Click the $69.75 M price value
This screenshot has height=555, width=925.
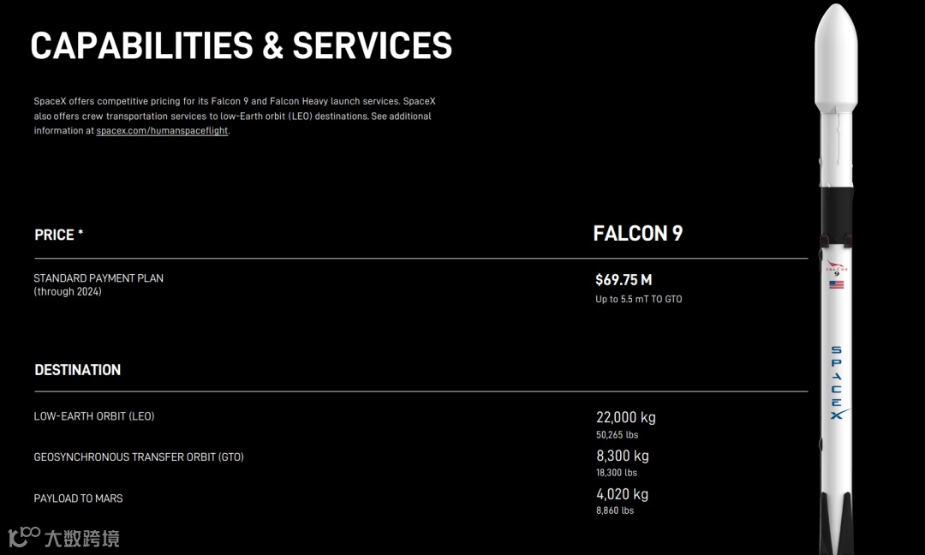pos(624,280)
